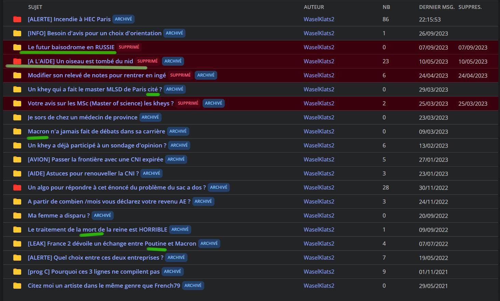Open topic "Le futur baisodrome en RUSSIE"
The width and height of the screenshot is (500, 301).
(71, 47)
